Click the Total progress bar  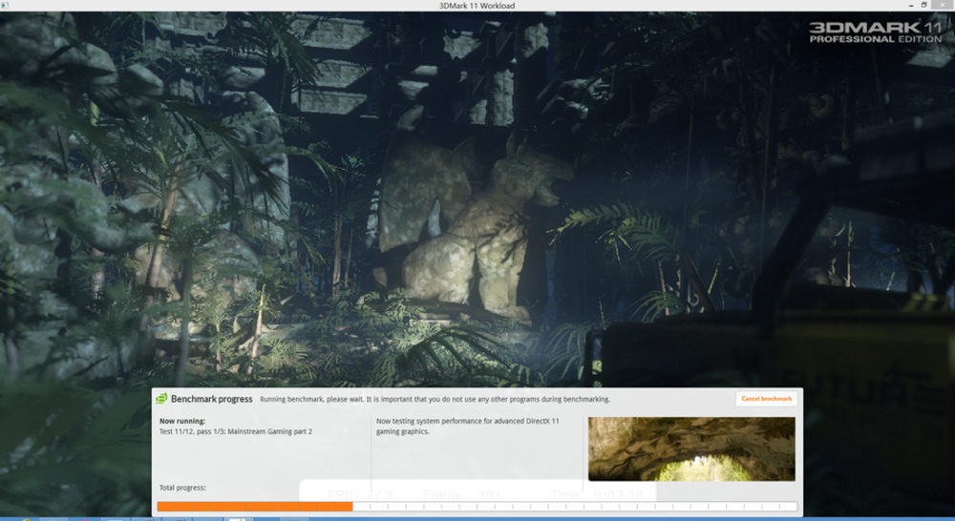coord(477,507)
